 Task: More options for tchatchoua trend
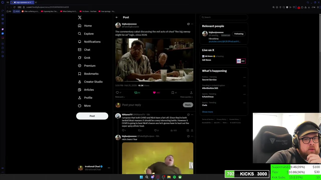click(245, 94)
